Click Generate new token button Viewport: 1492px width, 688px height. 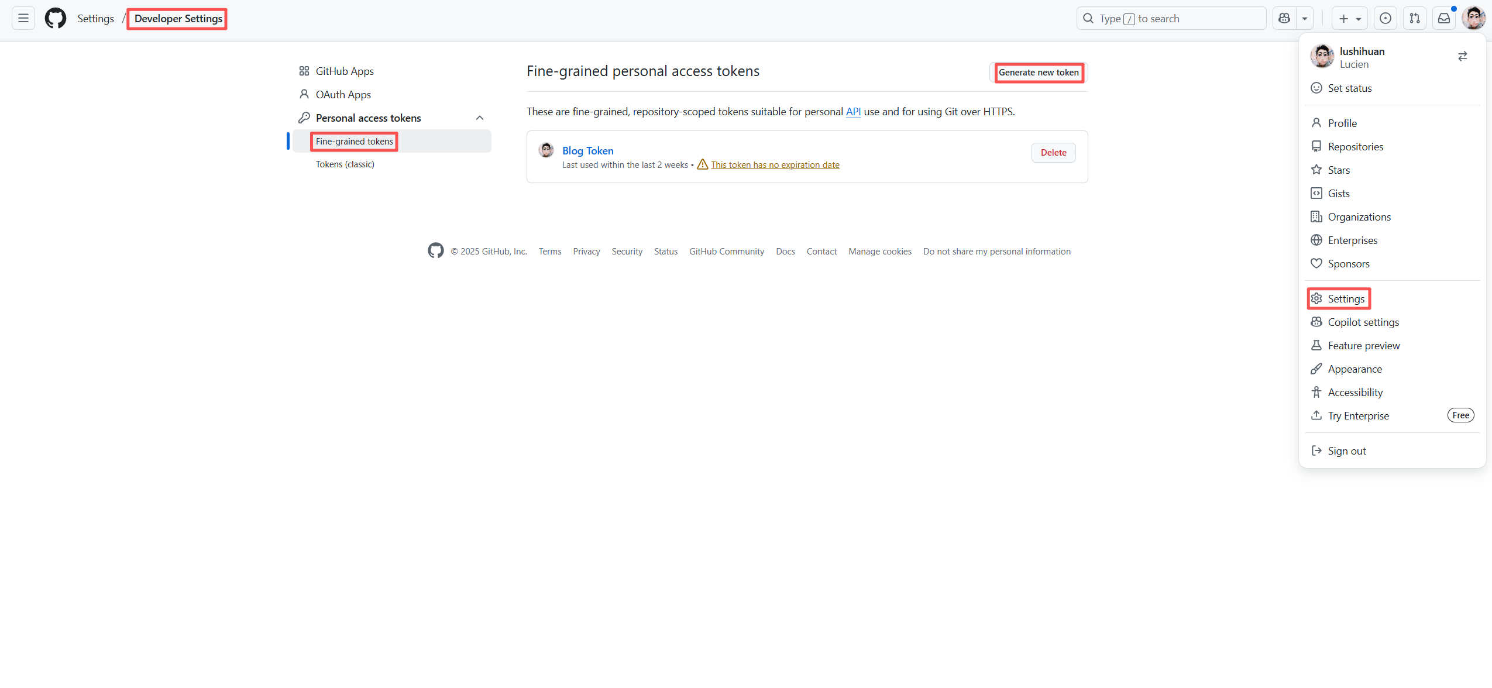pyautogui.click(x=1039, y=73)
